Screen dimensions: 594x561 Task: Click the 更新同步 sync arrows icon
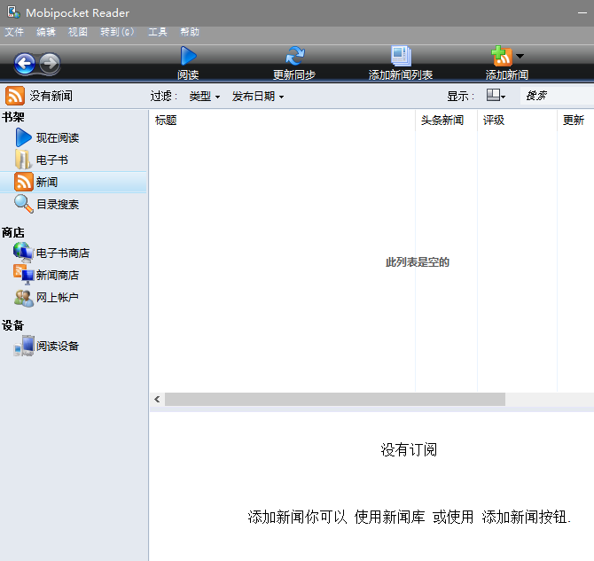294,56
